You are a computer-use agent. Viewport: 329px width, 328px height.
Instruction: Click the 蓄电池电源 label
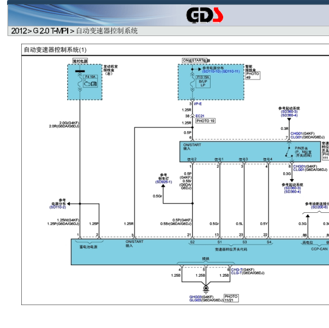88,247
